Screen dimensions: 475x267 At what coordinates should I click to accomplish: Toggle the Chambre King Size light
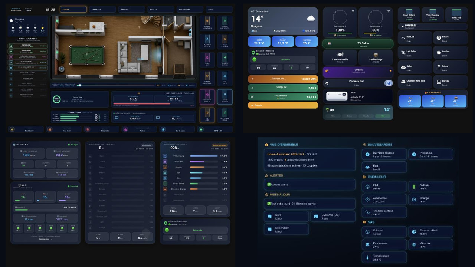[x=415, y=82]
